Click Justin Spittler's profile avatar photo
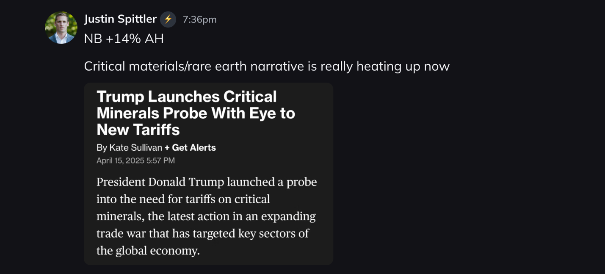 [x=61, y=28]
